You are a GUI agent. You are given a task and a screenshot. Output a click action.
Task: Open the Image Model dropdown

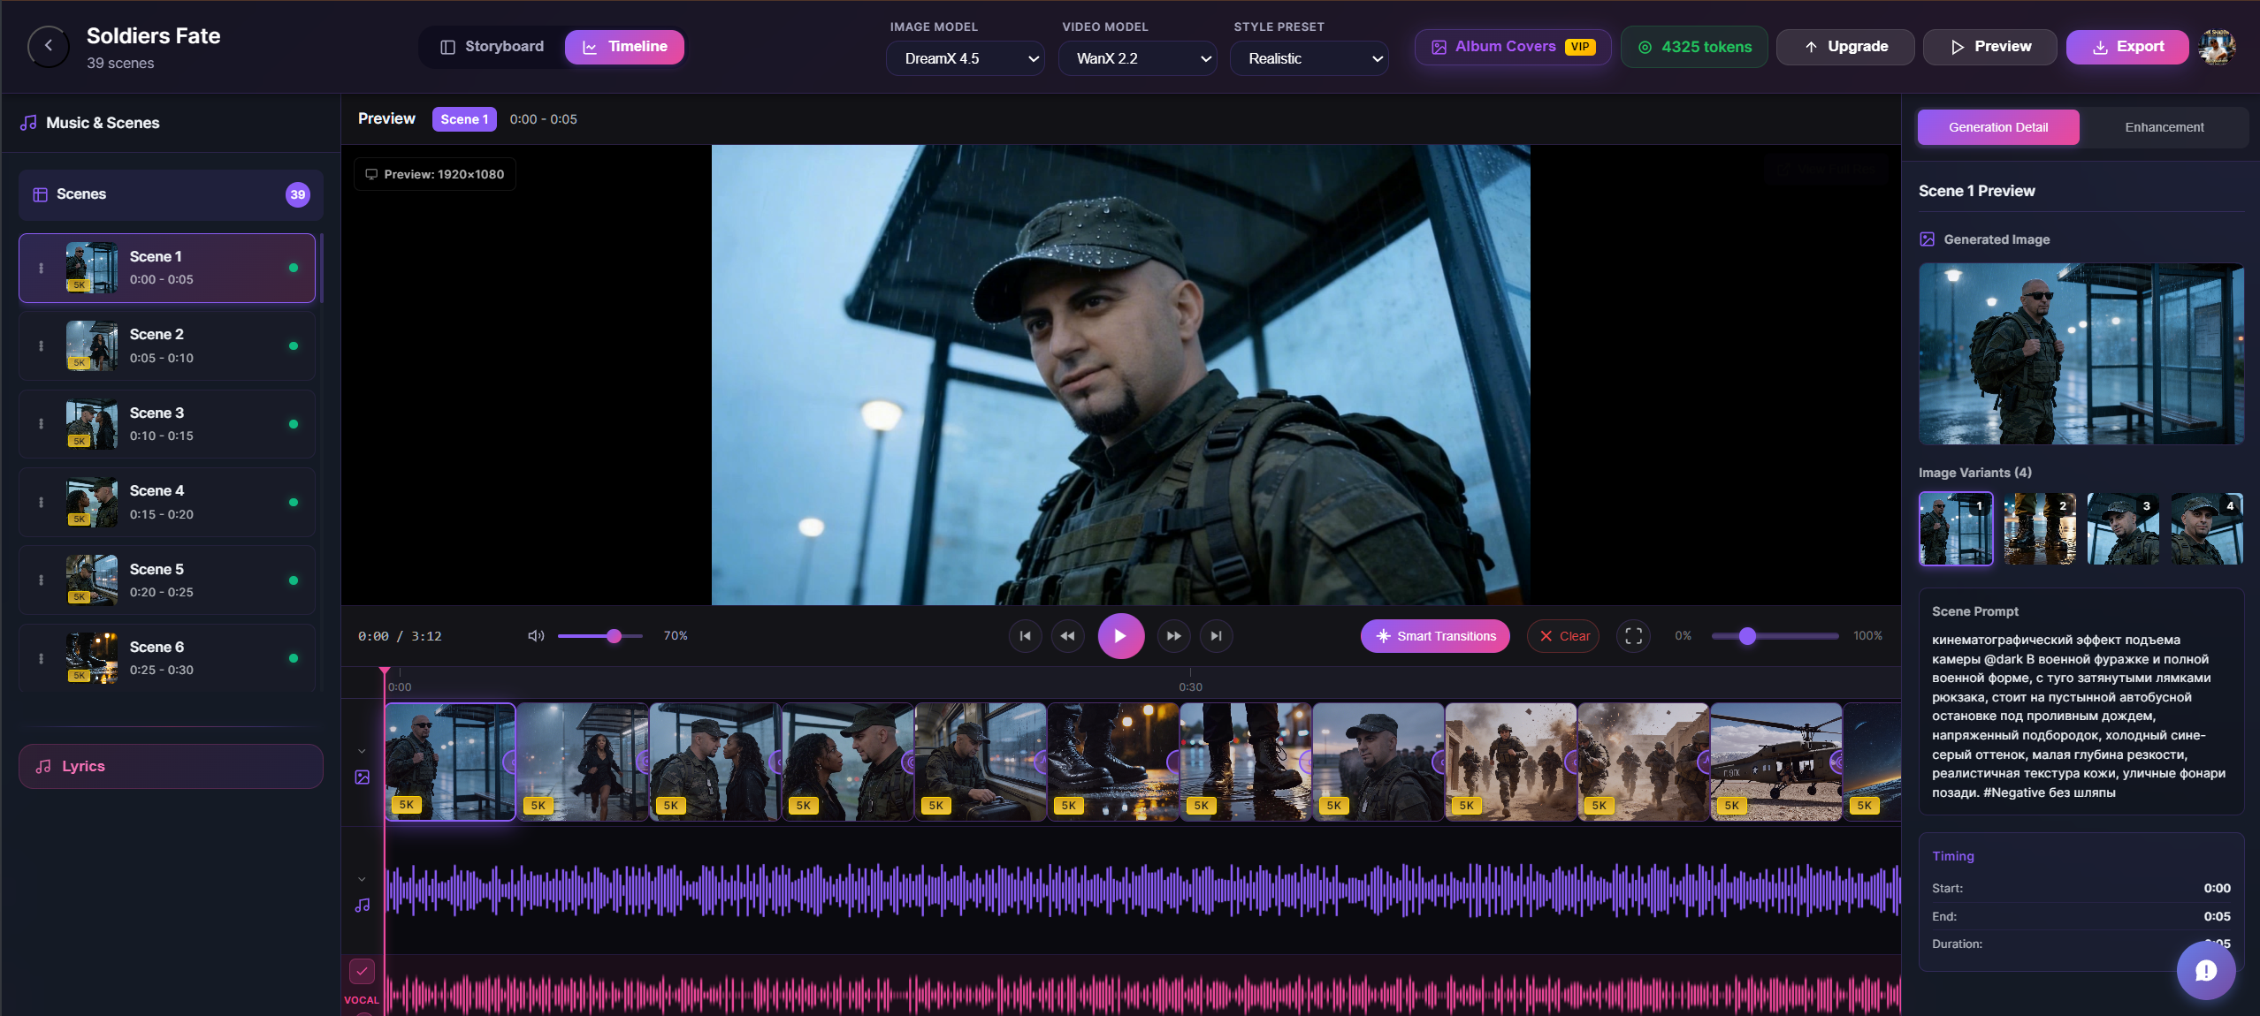tap(964, 57)
